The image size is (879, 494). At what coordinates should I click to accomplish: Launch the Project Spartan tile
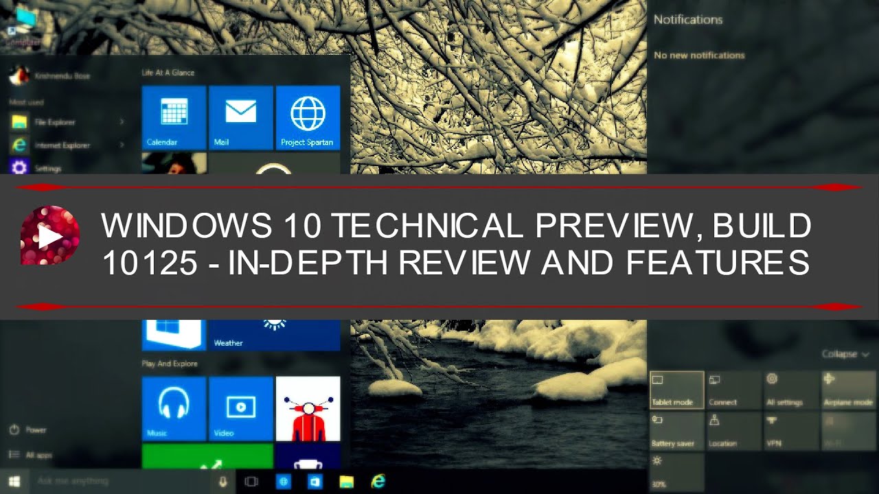point(307,117)
